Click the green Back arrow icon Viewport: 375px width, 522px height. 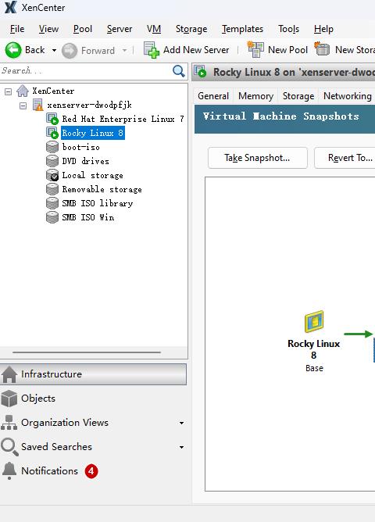pyautogui.click(x=13, y=50)
